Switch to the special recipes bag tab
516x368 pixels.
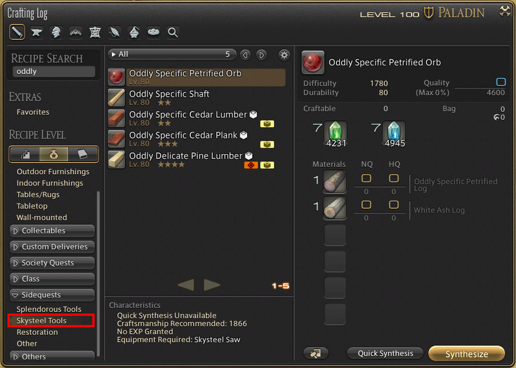[x=54, y=154]
